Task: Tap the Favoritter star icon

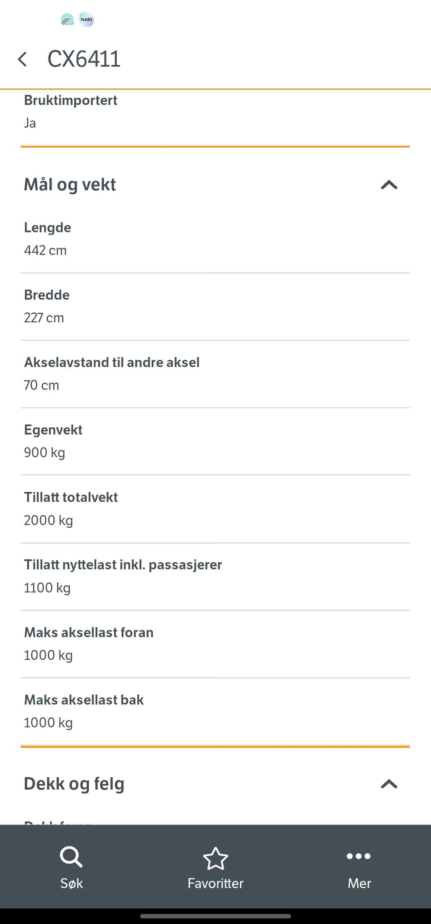Action: (215, 858)
